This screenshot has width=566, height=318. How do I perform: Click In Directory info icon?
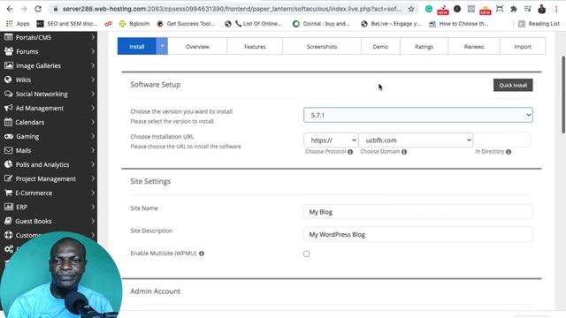pos(509,152)
